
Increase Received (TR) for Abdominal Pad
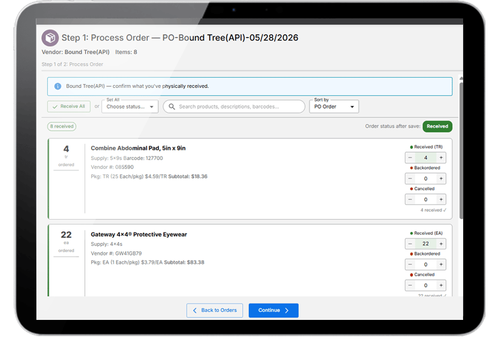[441, 157]
